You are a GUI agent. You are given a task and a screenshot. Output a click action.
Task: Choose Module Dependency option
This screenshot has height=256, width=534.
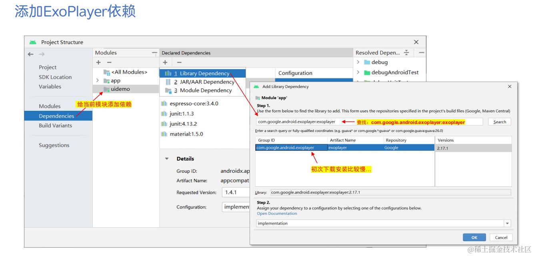[x=202, y=90]
